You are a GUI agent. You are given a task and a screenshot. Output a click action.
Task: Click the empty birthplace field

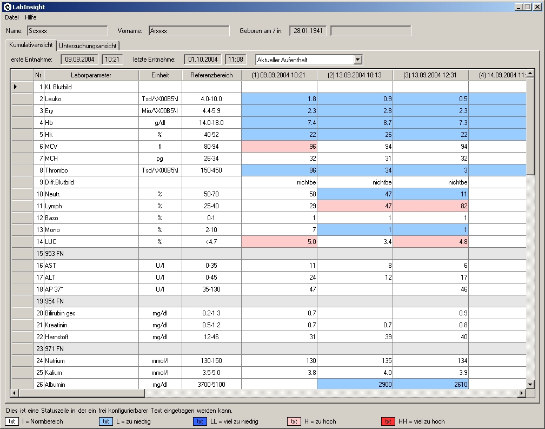[x=371, y=31]
